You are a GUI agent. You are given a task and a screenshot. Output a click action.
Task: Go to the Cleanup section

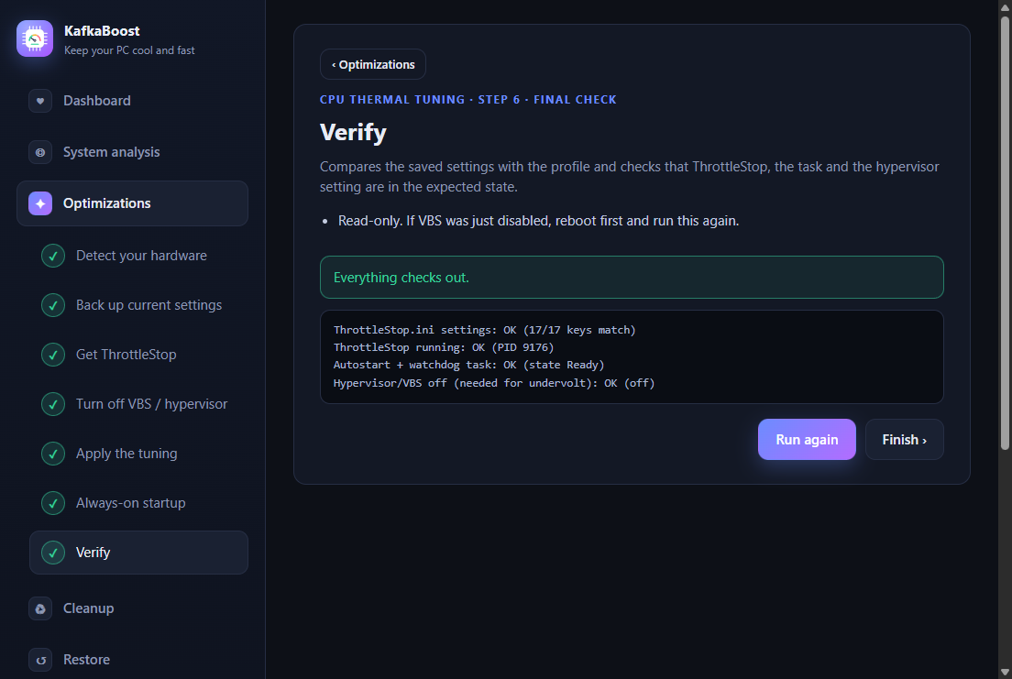(132, 608)
